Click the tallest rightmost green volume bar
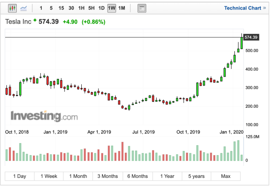The width and height of the screenshot is (271, 187). click(x=238, y=151)
